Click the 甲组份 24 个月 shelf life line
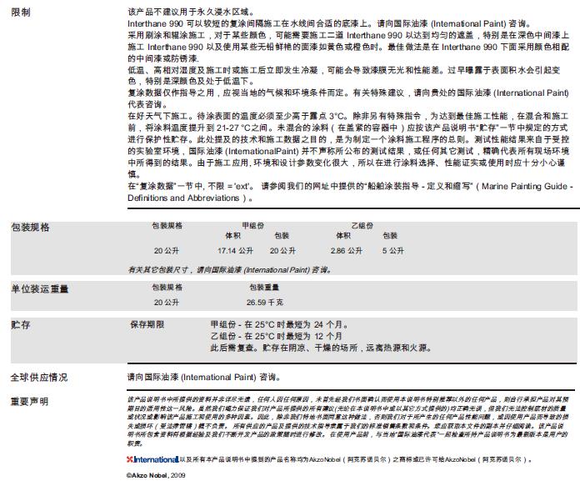This screenshot has height=481, width=580. point(279,324)
